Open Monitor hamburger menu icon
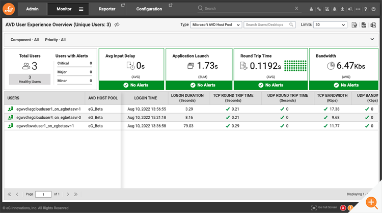Image resolution: width=382 pixels, height=213 pixels. click(81, 9)
